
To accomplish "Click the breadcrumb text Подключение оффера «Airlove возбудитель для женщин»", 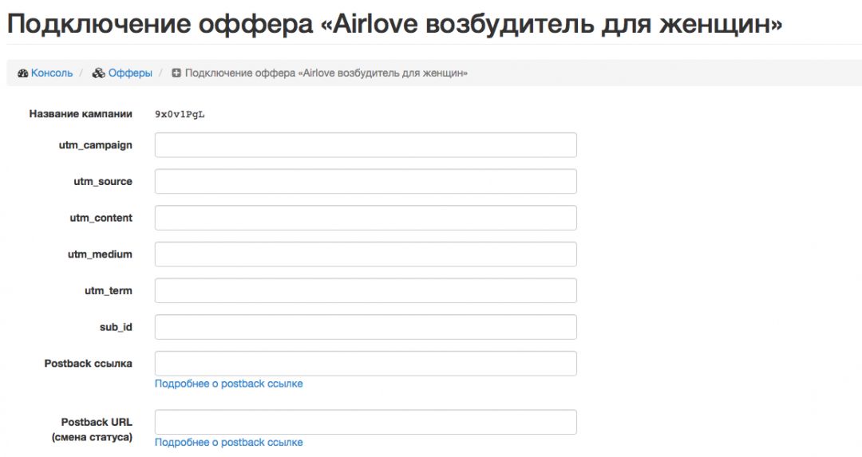I will 326,73.
